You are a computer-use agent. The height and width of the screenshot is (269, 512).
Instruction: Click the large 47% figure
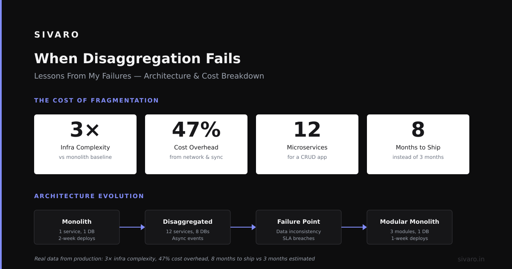(x=196, y=129)
